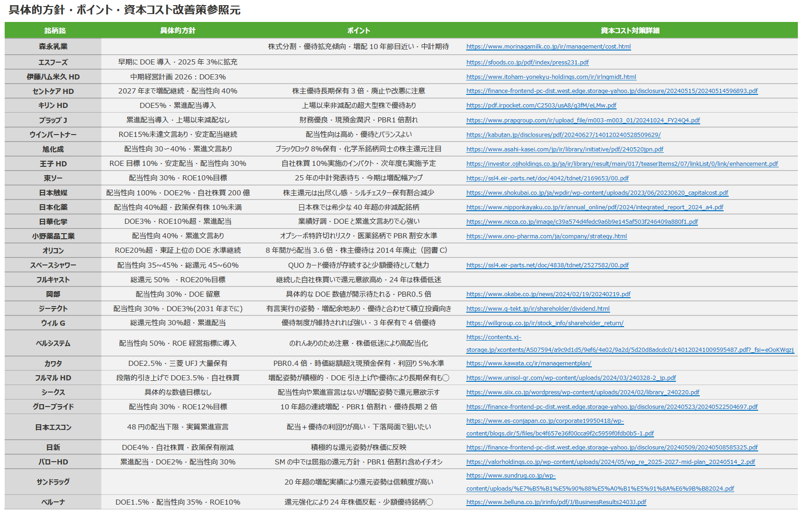Screen dimensions: 803x514
Task: Click point cell '積極的な還元姿勢が株価に反映'
Action: pos(359,448)
